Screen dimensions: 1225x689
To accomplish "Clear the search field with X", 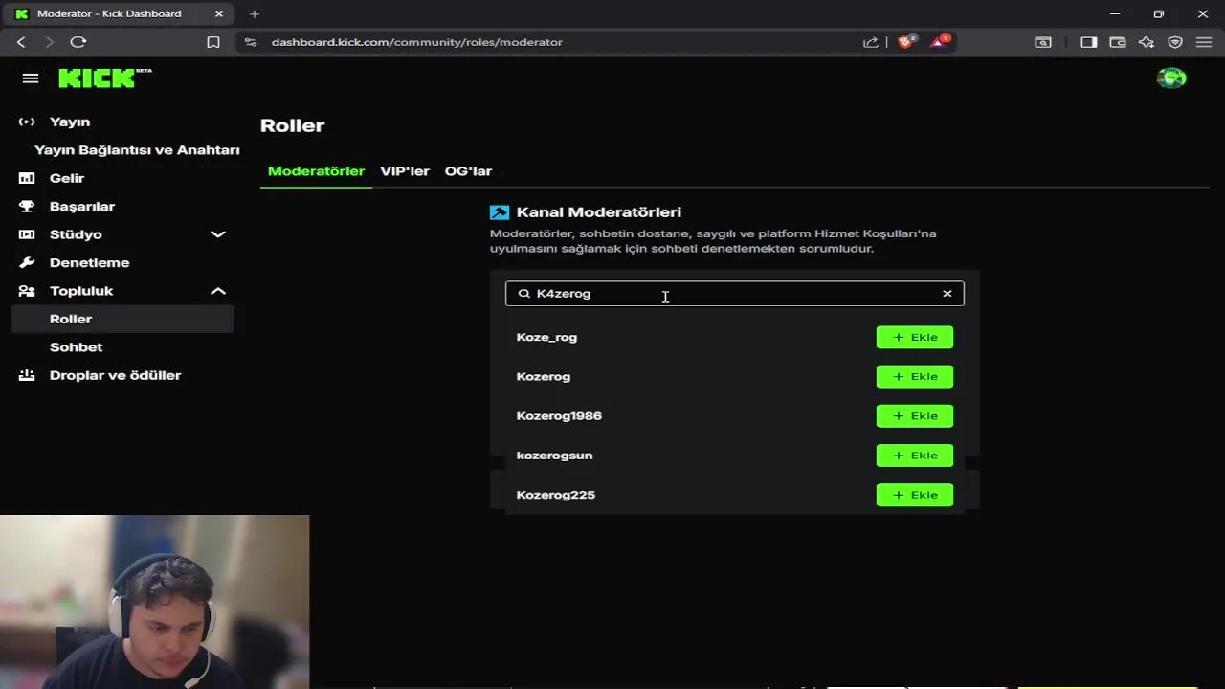I will click(x=947, y=294).
